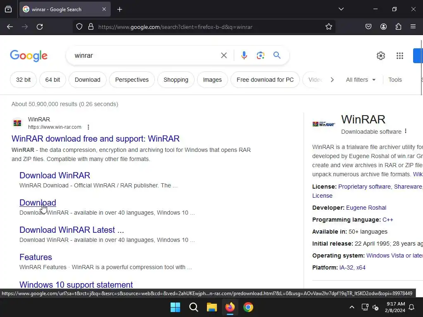Open the Google apps grid
This screenshot has height=317, width=423.
[399, 56]
